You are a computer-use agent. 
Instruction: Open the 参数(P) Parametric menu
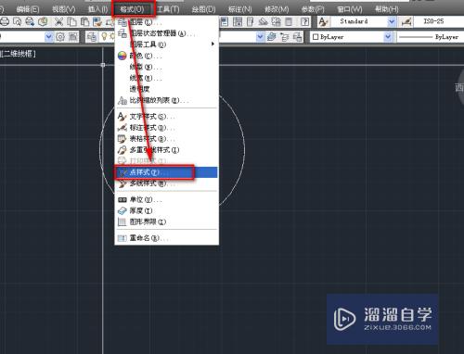coord(313,9)
